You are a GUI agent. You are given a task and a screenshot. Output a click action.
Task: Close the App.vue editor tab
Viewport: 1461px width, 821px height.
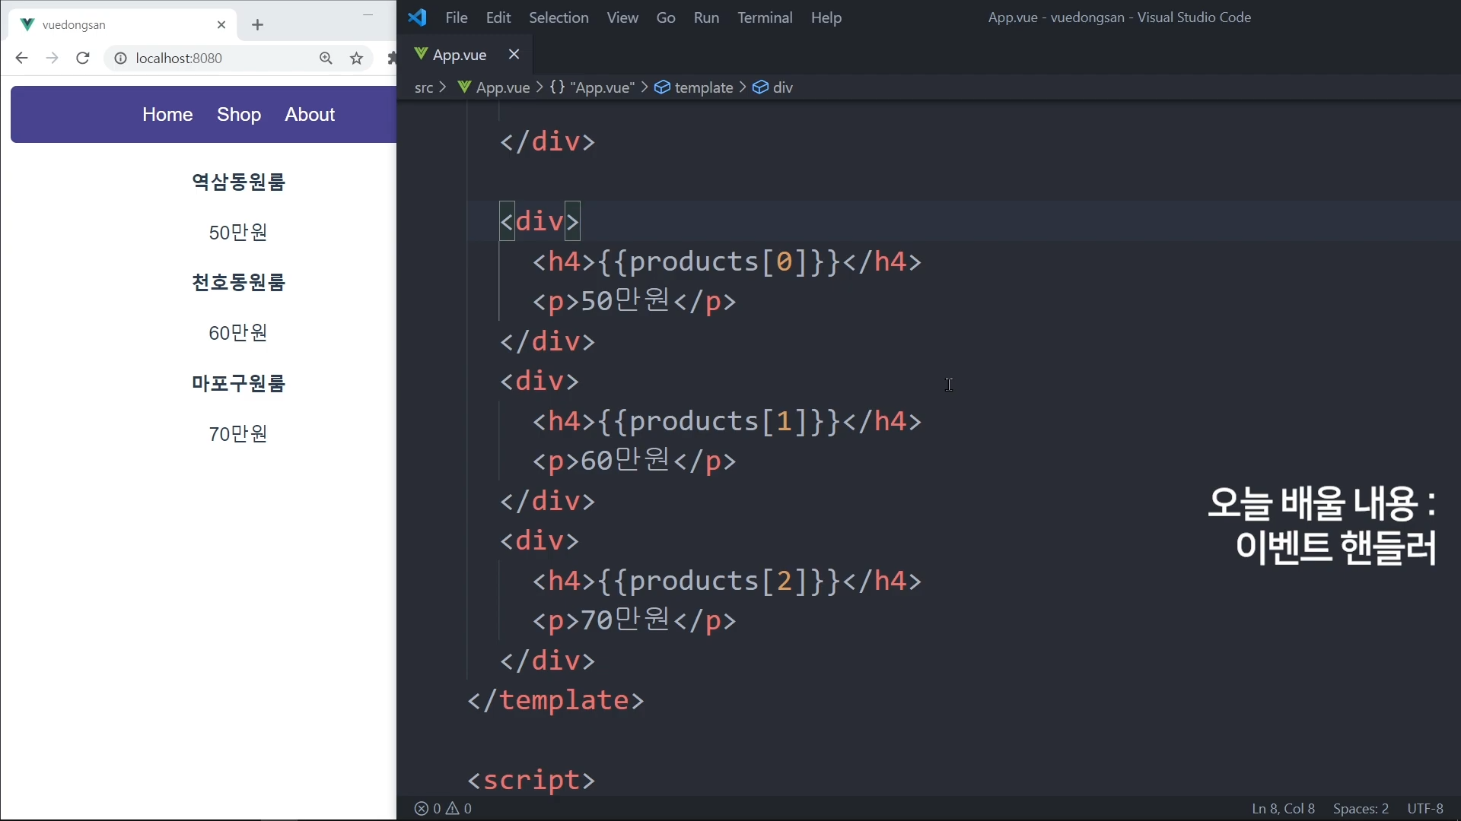click(514, 55)
